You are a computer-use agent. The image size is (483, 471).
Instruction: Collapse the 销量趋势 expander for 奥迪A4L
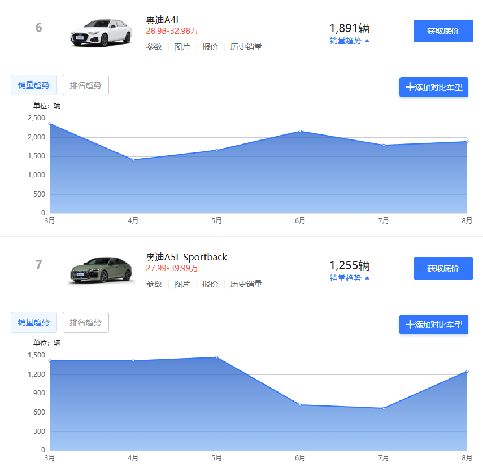click(x=349, y=41)
